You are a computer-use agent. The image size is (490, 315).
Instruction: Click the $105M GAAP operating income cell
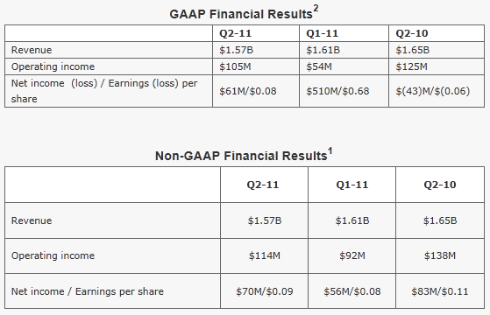235,66
